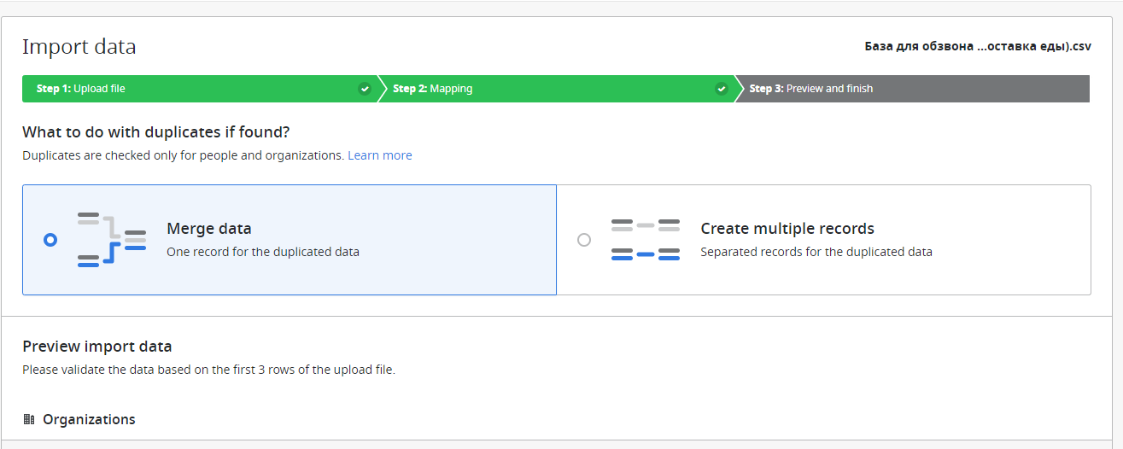
Task: Click the uploaded .csv file name
Action: (x=978, y=46)
